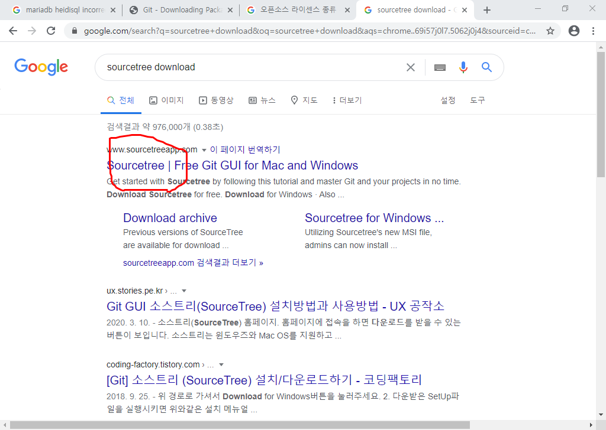Expand the 더보기 menu

pyautogui.click(x=347, y=100)
